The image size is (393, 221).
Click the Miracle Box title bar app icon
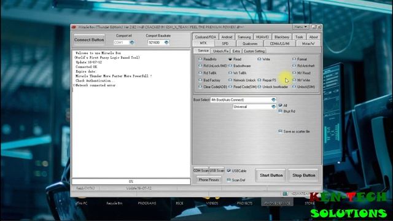click(x=74, y=27)
